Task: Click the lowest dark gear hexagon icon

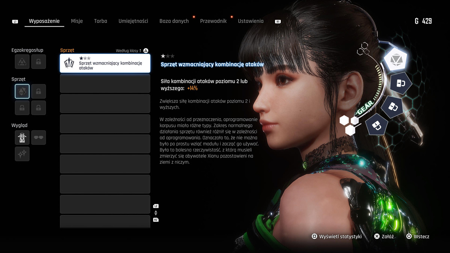Action: (x=376, y=126)
